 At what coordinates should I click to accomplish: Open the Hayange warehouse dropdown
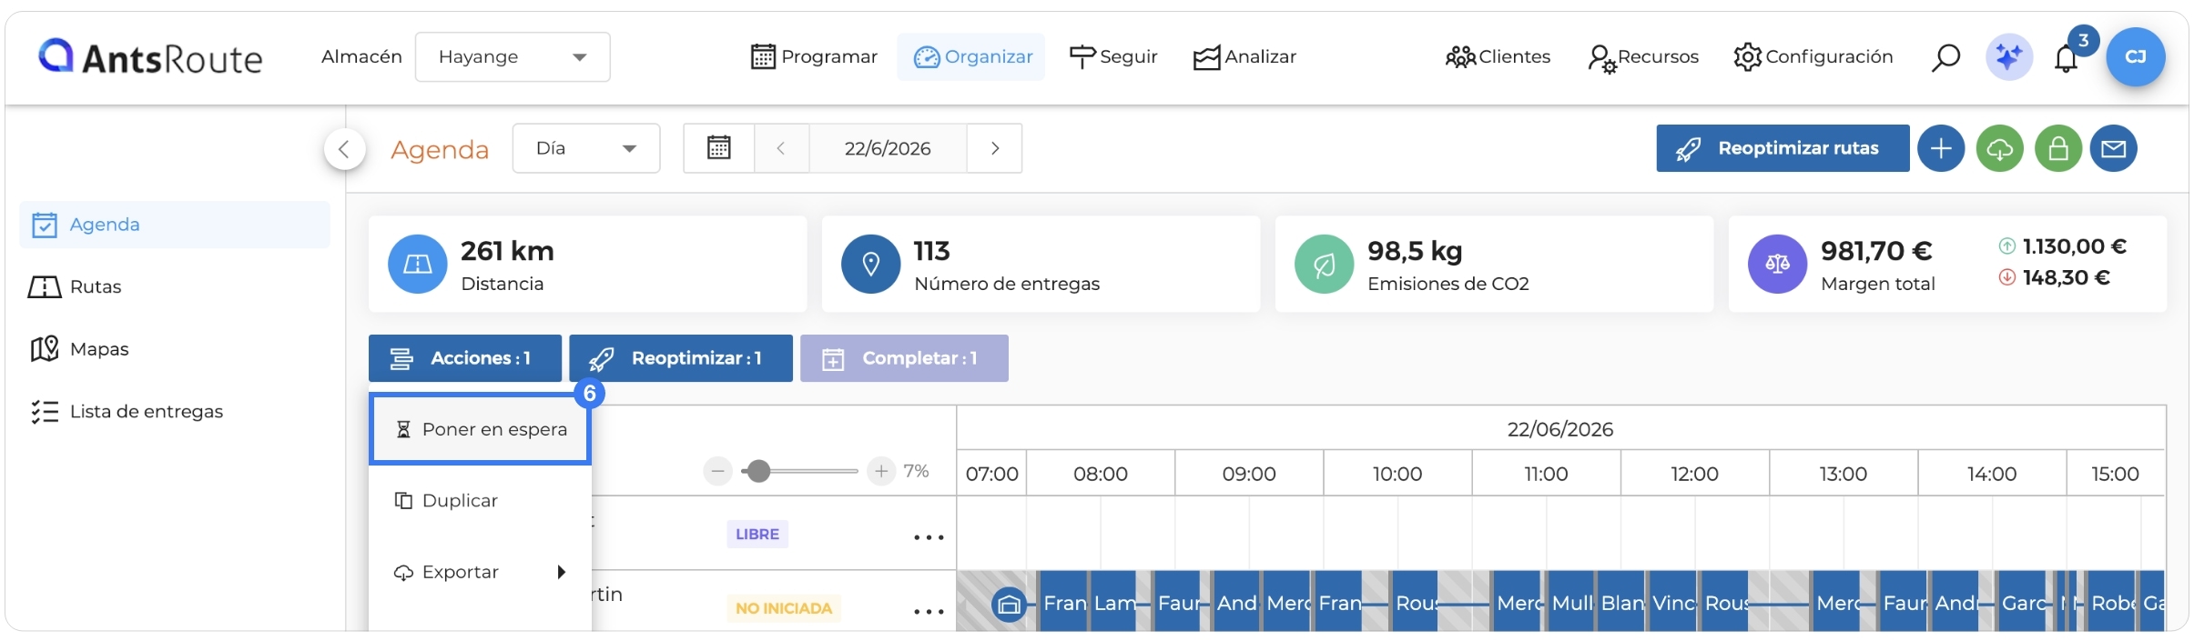point(513,57)
